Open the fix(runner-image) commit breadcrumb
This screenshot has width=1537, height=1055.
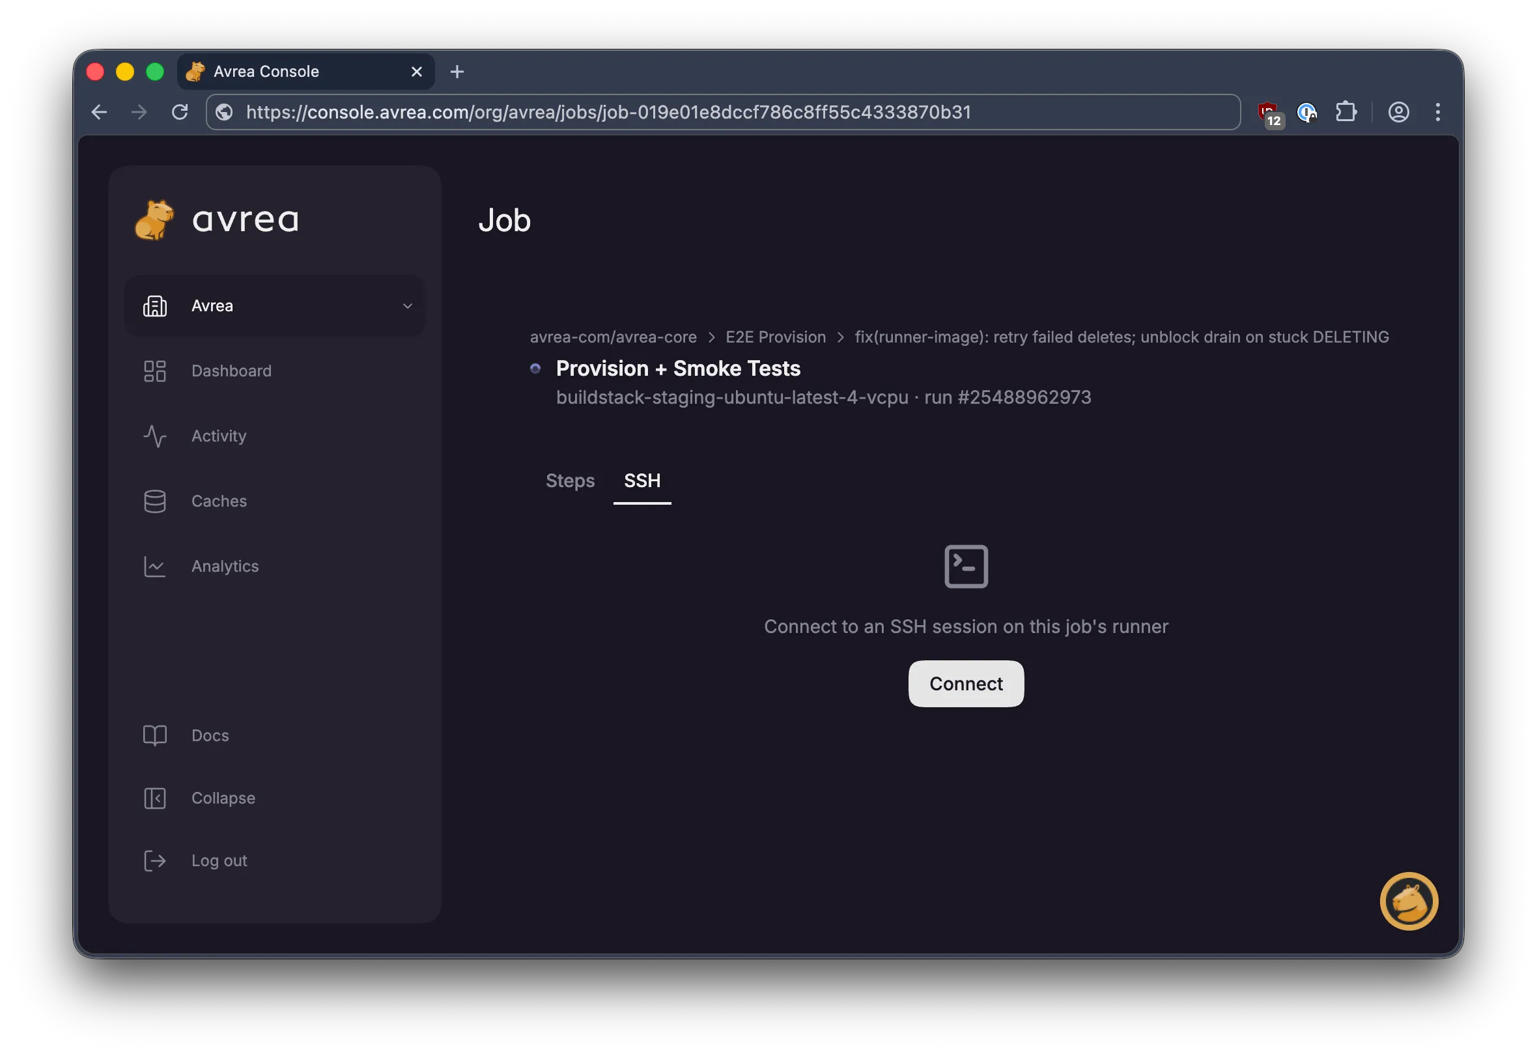tap(1121, 337)
